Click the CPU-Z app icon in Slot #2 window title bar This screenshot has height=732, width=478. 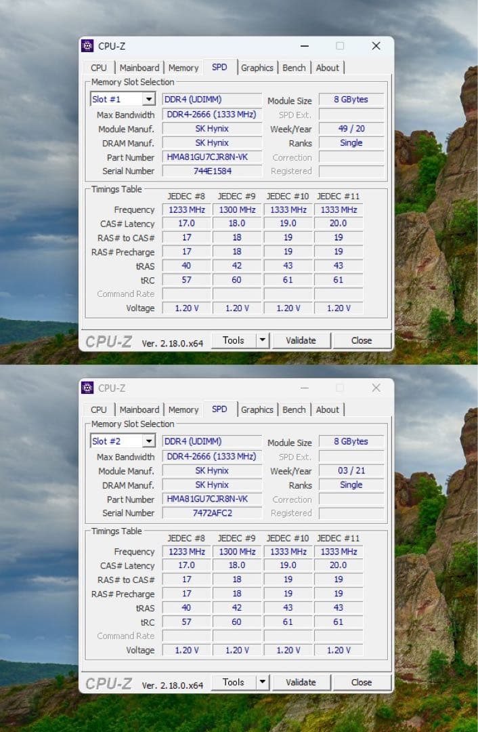[x=87, y=388]
